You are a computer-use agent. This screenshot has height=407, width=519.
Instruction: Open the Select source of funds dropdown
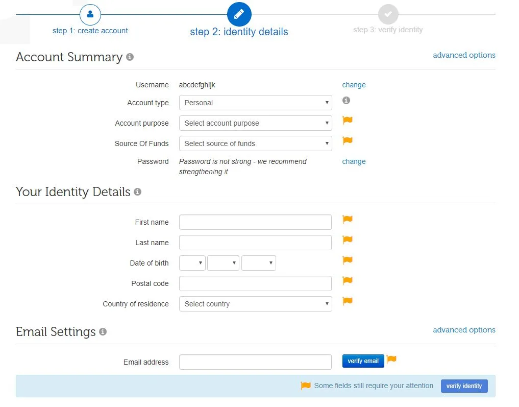pyautogui.click(x=255, y=143)
